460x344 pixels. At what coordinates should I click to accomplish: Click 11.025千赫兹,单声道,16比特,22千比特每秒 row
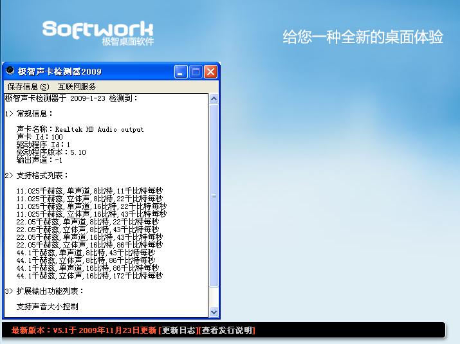coord(91,206)
